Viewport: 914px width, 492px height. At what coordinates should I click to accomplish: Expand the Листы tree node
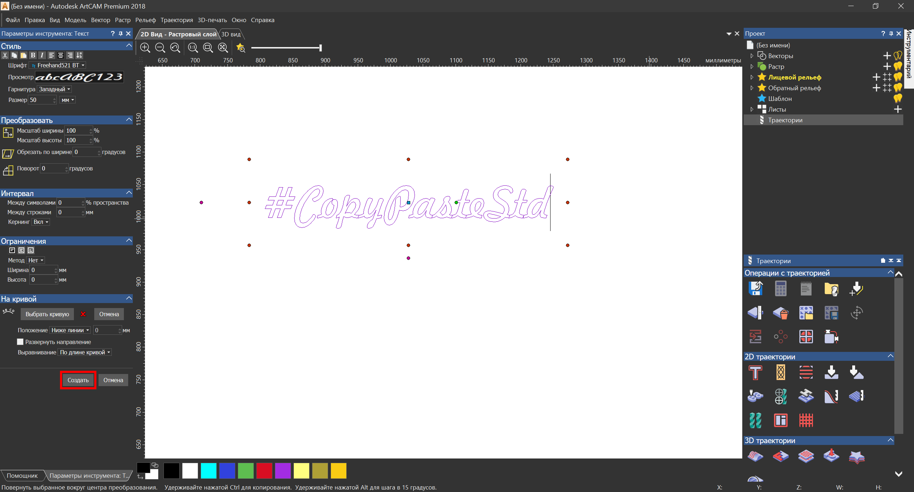point(752,109)
